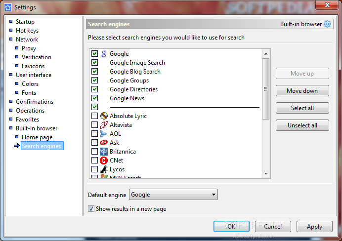Image resolution: width=342 pixels, height=241 pixels.
Task: Cancel the Settings dialog
Action: pyautogui.click(x=273, y=226)
